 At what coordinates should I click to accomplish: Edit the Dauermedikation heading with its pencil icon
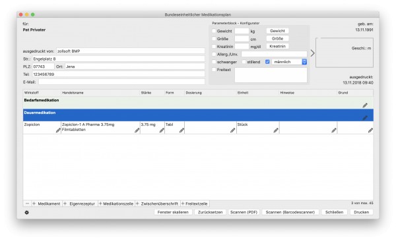click(365, 118)
